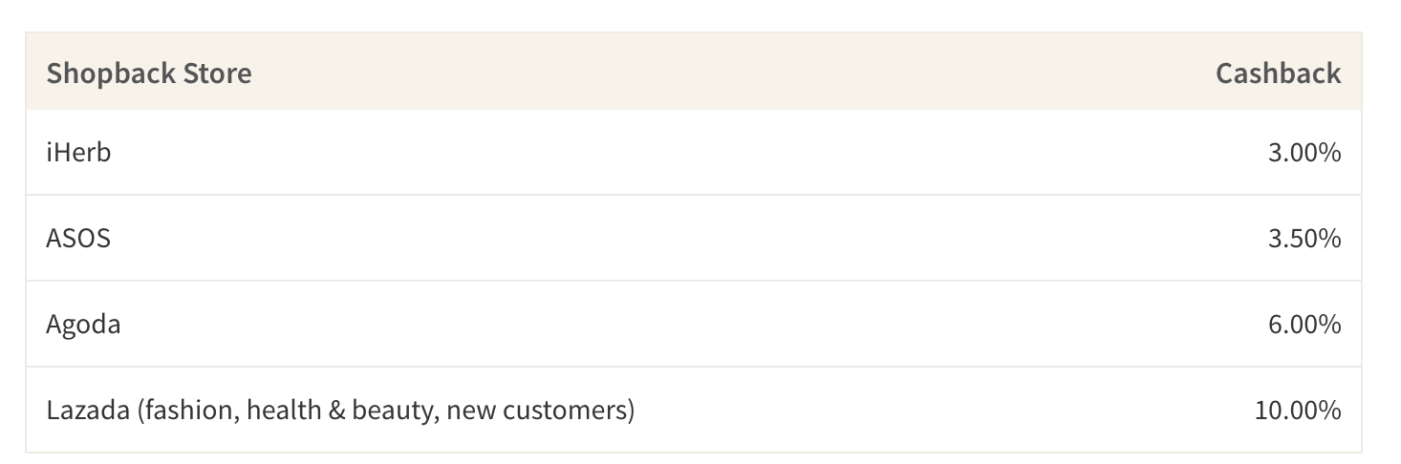Click empty middle area of iHerb row
The height and width of the screenshot is (464, 1401).
[x=693, y=153]
